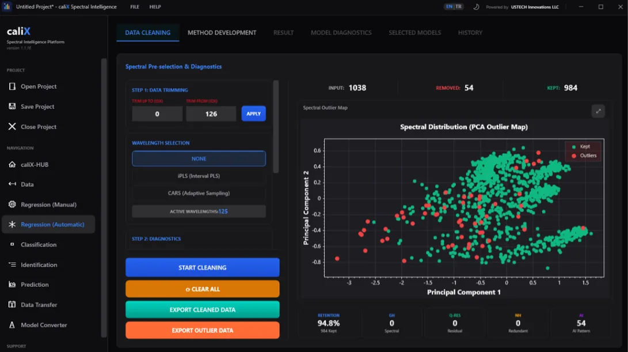Click the Q-RES Residual 0 stat card
Image resolution: width=628 pixels, height=352 pixels.
pos(455,323)
